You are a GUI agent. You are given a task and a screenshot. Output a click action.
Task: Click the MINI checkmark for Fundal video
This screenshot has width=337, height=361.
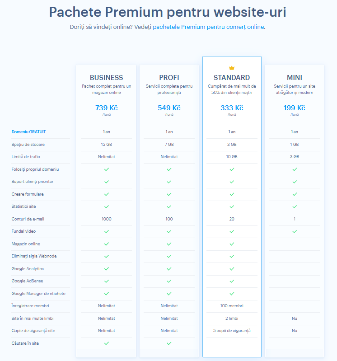[295, 231]
